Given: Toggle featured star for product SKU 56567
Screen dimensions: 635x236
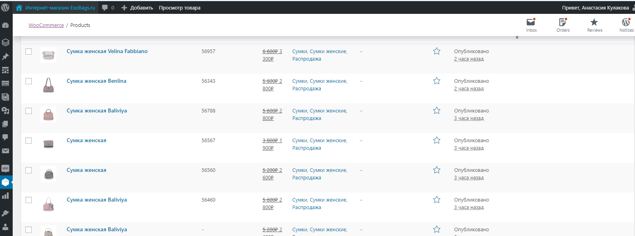Looking at the screenshot, I should pos(437,140).
